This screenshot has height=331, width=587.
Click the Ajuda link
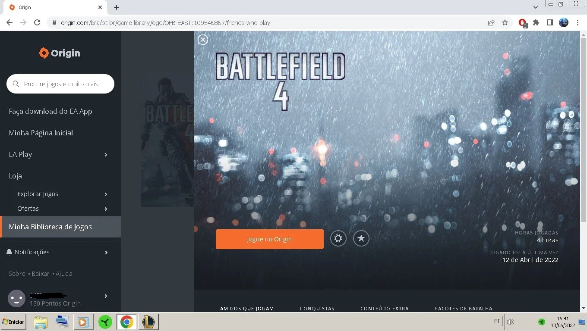coord(64,274)
